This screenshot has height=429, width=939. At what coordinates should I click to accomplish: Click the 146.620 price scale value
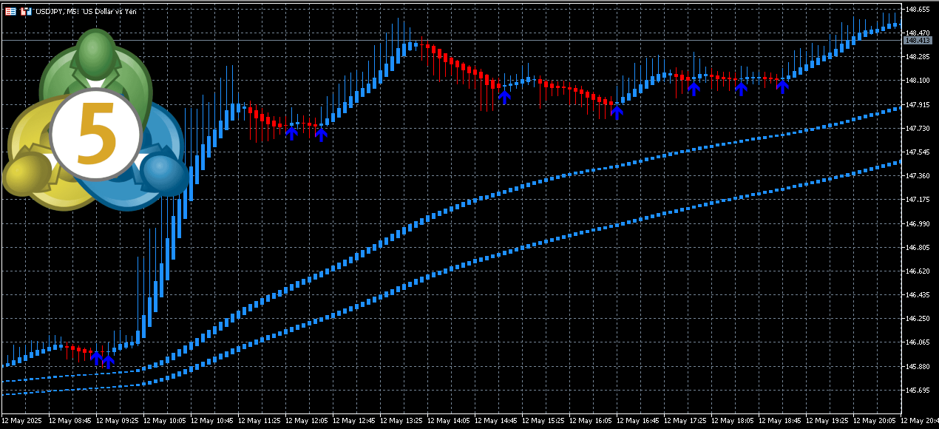918,271
